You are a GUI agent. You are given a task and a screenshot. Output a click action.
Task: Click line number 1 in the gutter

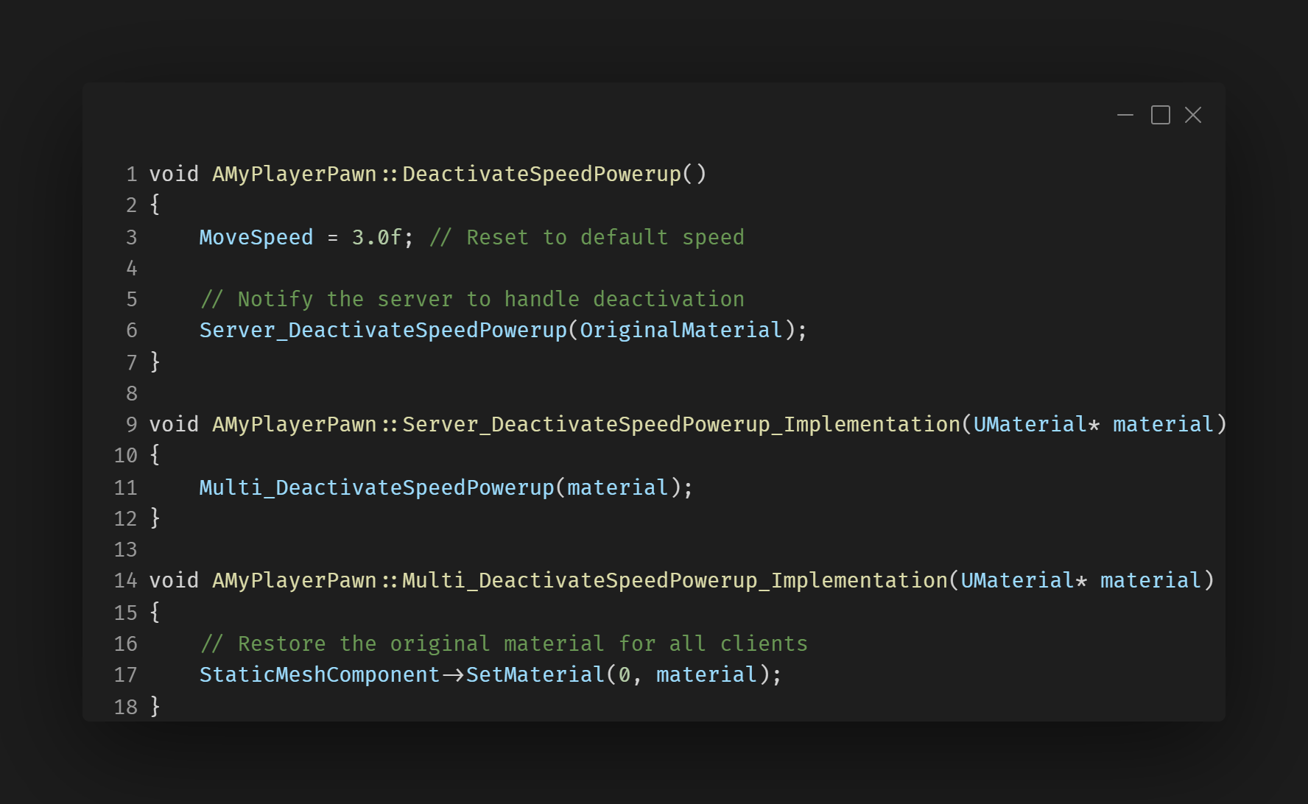click(132, 174)
